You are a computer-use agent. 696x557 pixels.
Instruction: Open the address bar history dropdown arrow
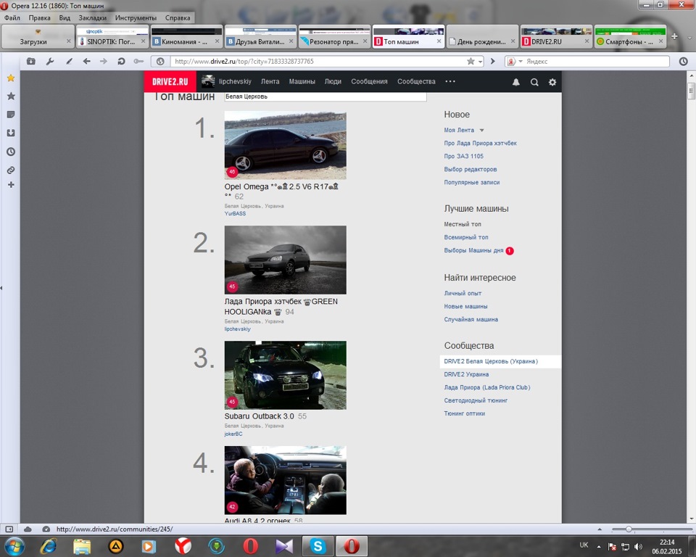point(480,62)
